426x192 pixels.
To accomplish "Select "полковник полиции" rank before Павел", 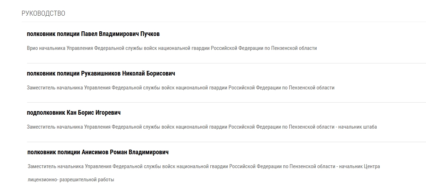I will pos(53,34).
